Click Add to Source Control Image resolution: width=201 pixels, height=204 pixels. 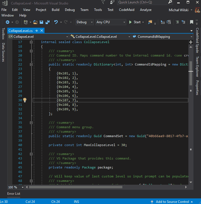pos(172,201)
